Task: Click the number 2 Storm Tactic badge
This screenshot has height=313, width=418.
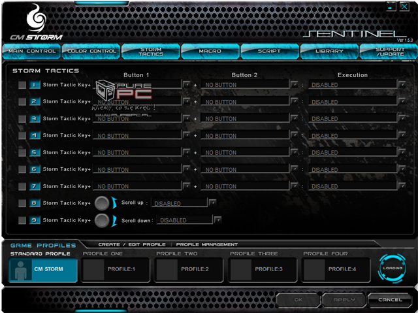Action: (35, 101)
